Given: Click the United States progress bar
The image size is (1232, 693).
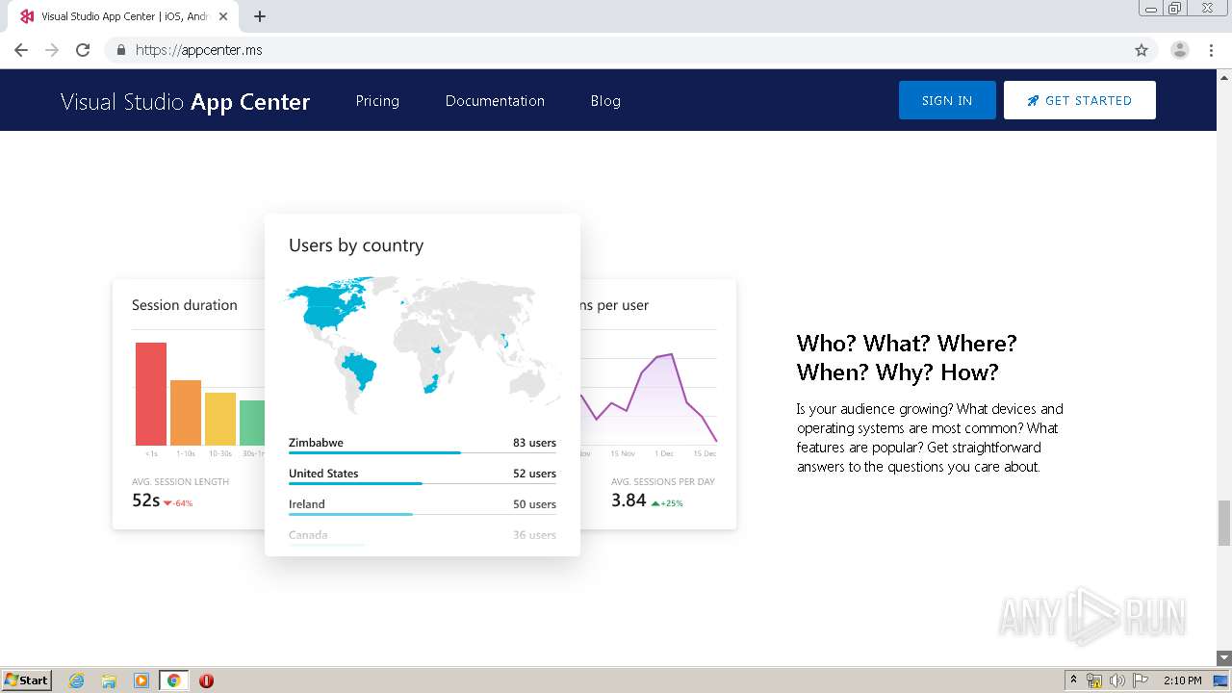Looking at the screenshot, I should 423,483.
